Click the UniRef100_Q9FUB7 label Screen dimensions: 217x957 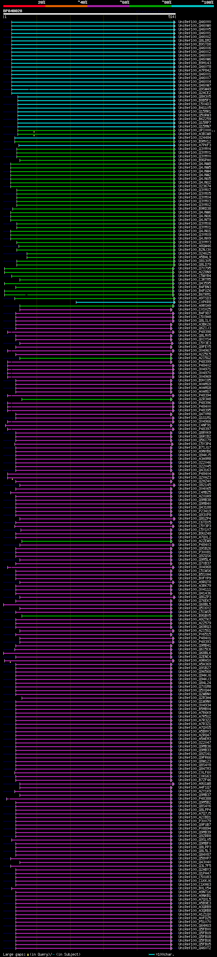coord(195,825)
